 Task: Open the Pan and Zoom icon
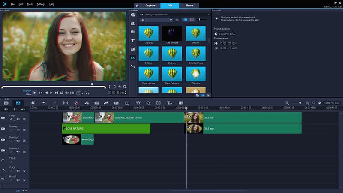coord(158,103)
